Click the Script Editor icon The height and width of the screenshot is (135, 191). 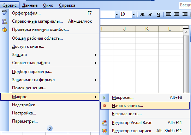click(x=105, y=131)
